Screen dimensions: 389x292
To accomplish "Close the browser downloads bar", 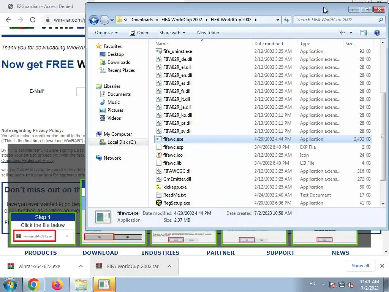I will coord(382,266).
